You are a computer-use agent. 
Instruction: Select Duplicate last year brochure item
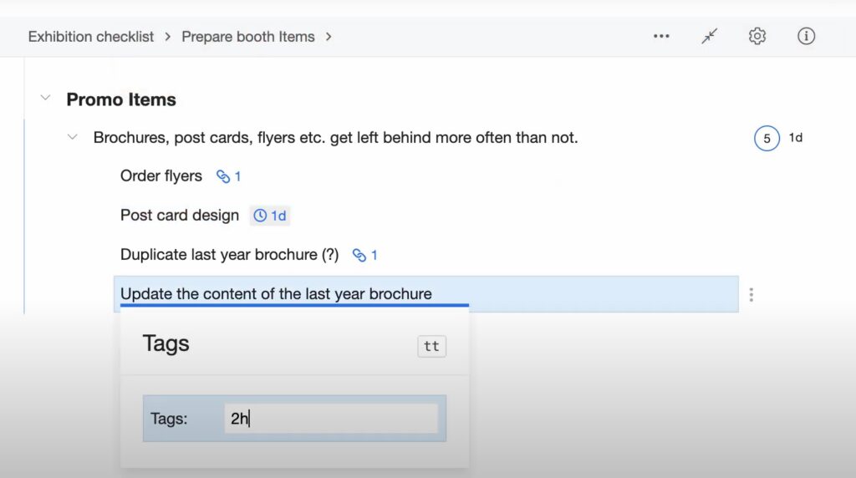(229, 255)
